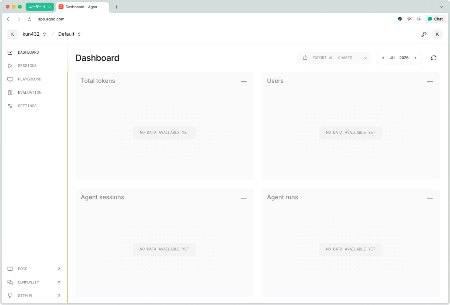Viewport: 450px width, 305px height.
Task: Go to the previous month
Action: click(383, 58)
